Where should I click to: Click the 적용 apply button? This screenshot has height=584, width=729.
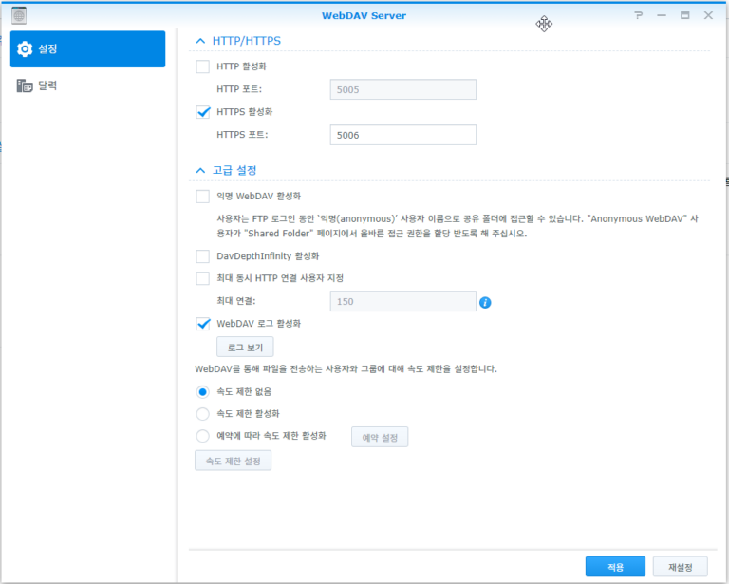(x=615, y=567)
